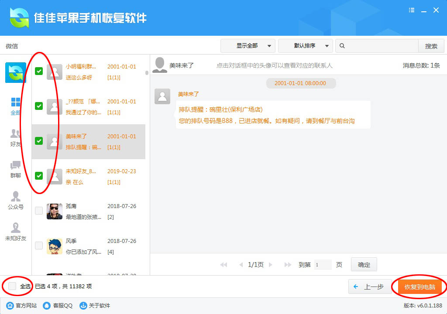Click 小明福利群 default avatar
The height and width of the screenshot is (314, 447).
click(x=55, y=72)
